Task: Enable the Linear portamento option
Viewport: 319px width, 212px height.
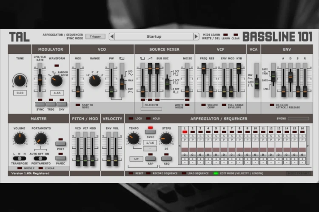Action: click(x=41, y=168)
